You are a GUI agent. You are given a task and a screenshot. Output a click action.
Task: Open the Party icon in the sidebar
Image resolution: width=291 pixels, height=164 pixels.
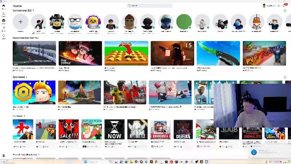point(4,28)
